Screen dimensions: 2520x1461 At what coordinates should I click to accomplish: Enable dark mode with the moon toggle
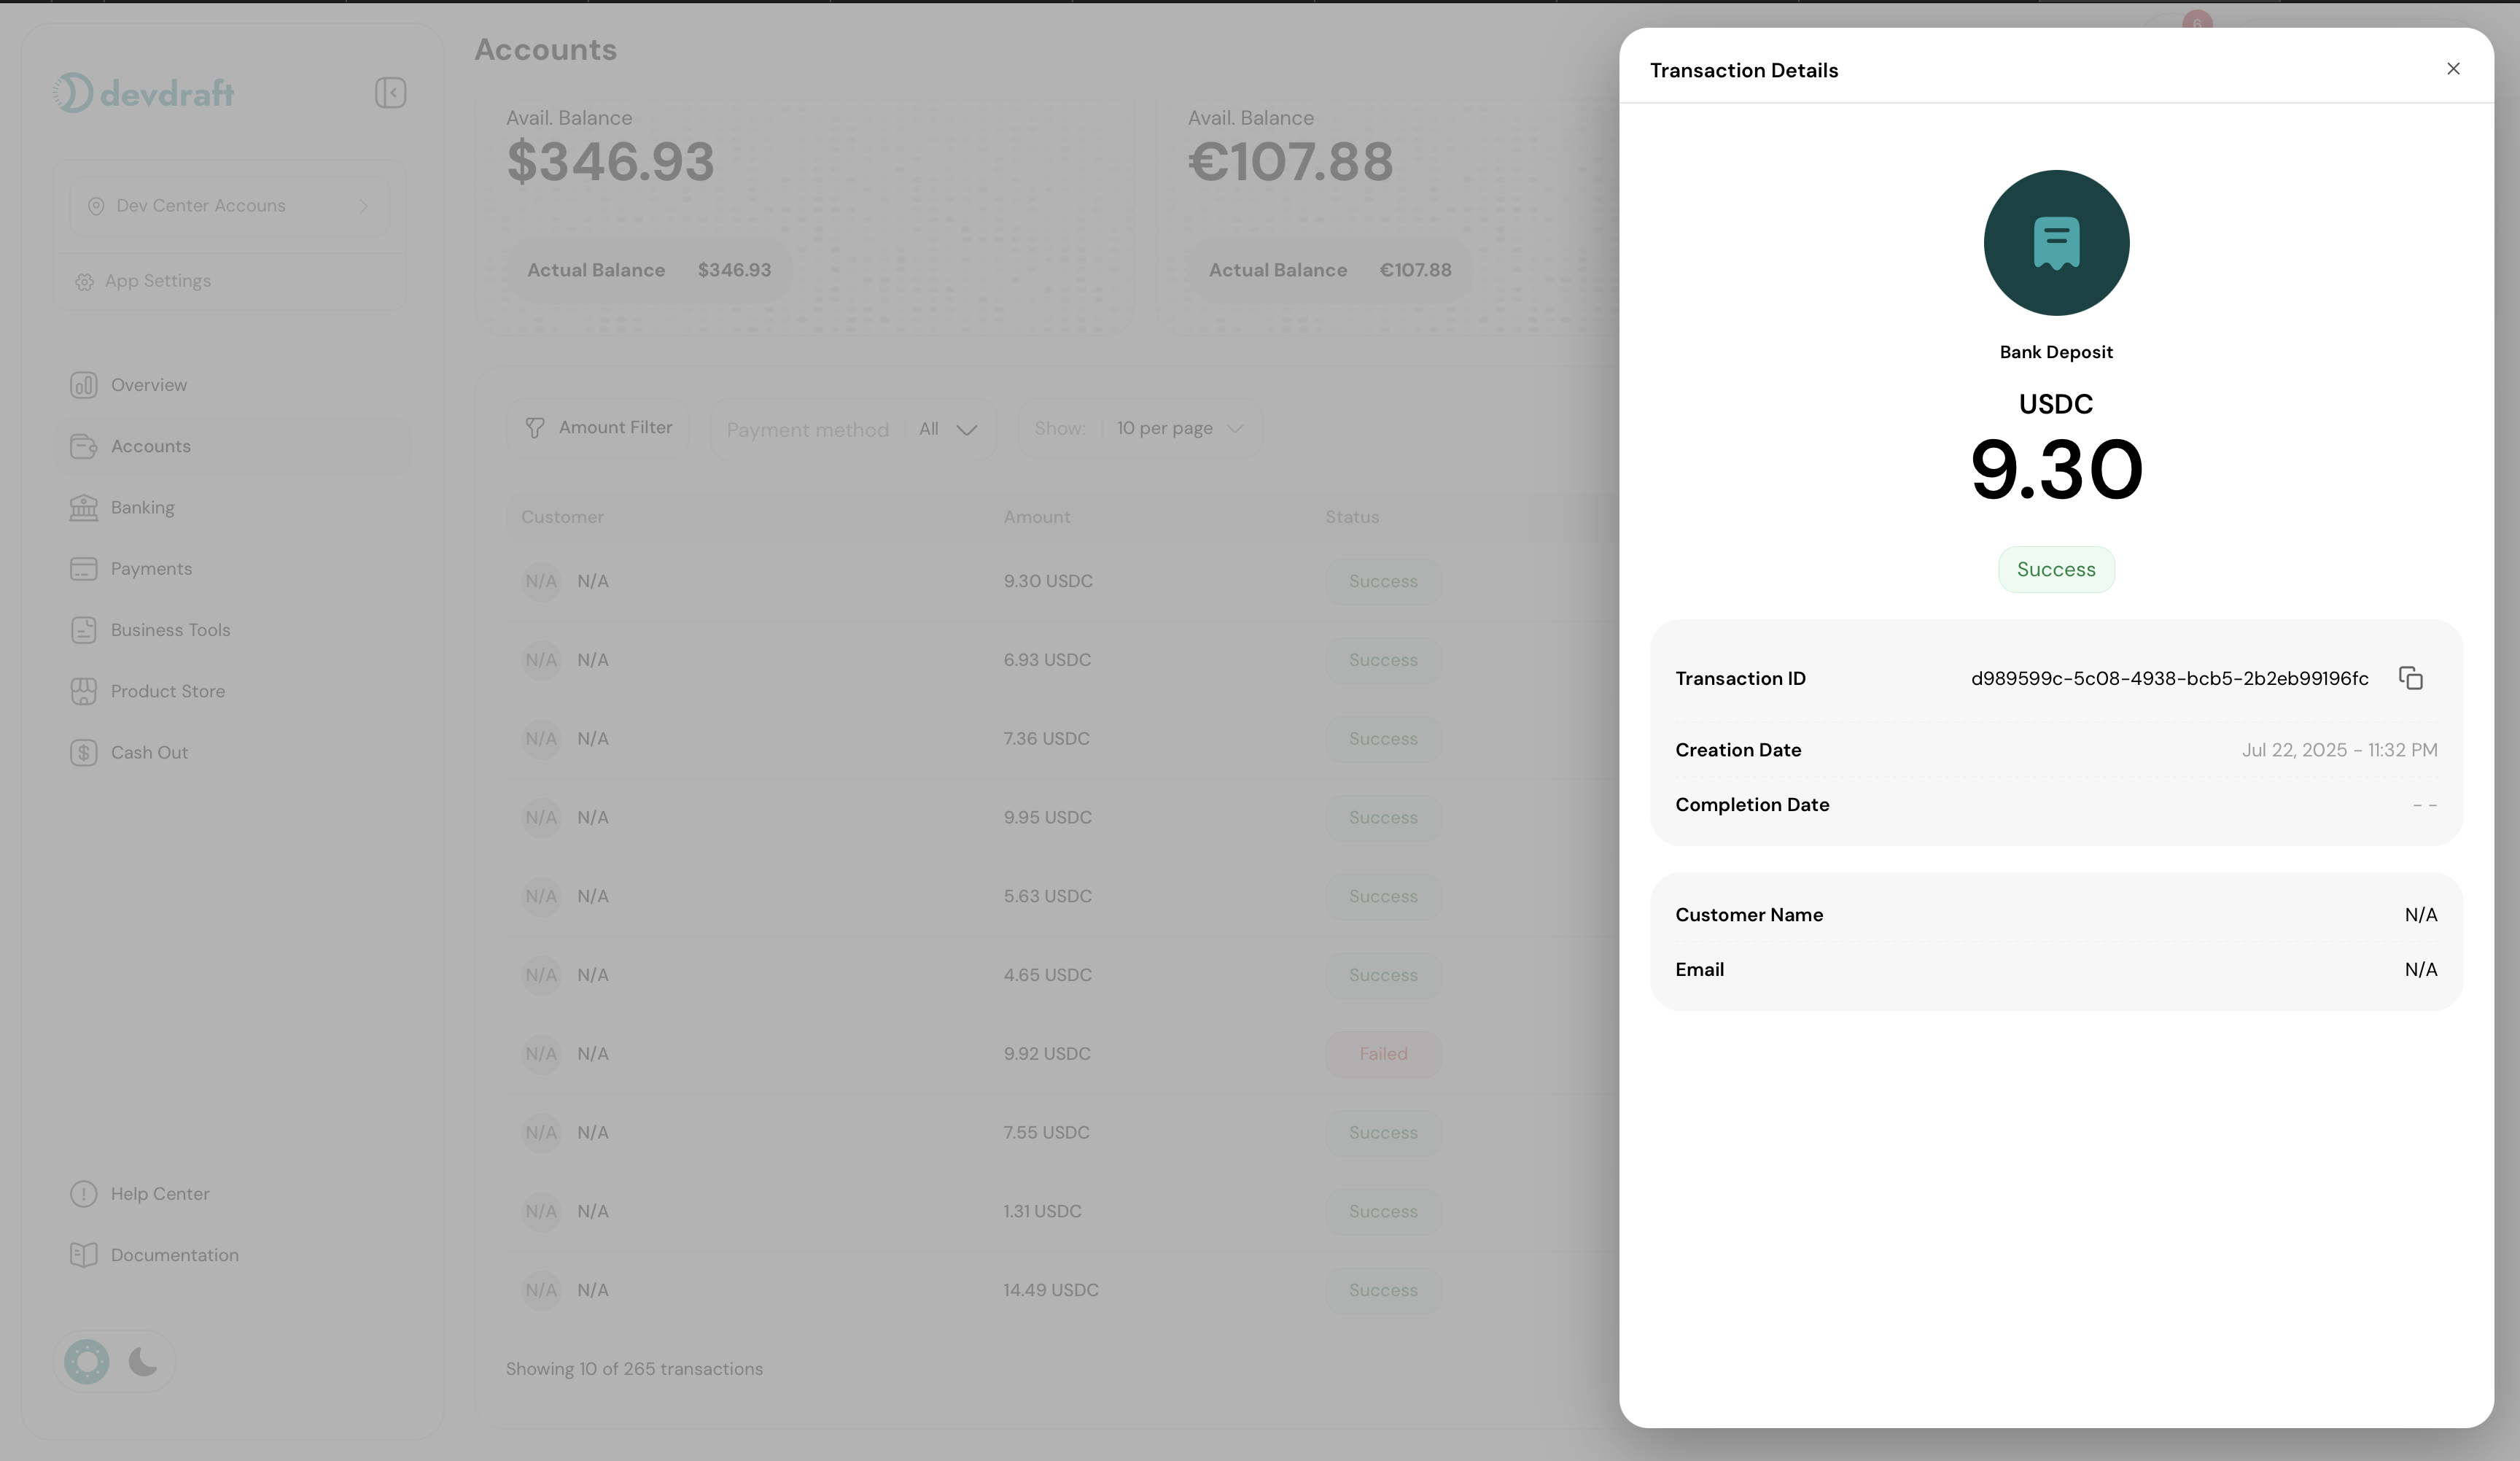pos(142,1361)
